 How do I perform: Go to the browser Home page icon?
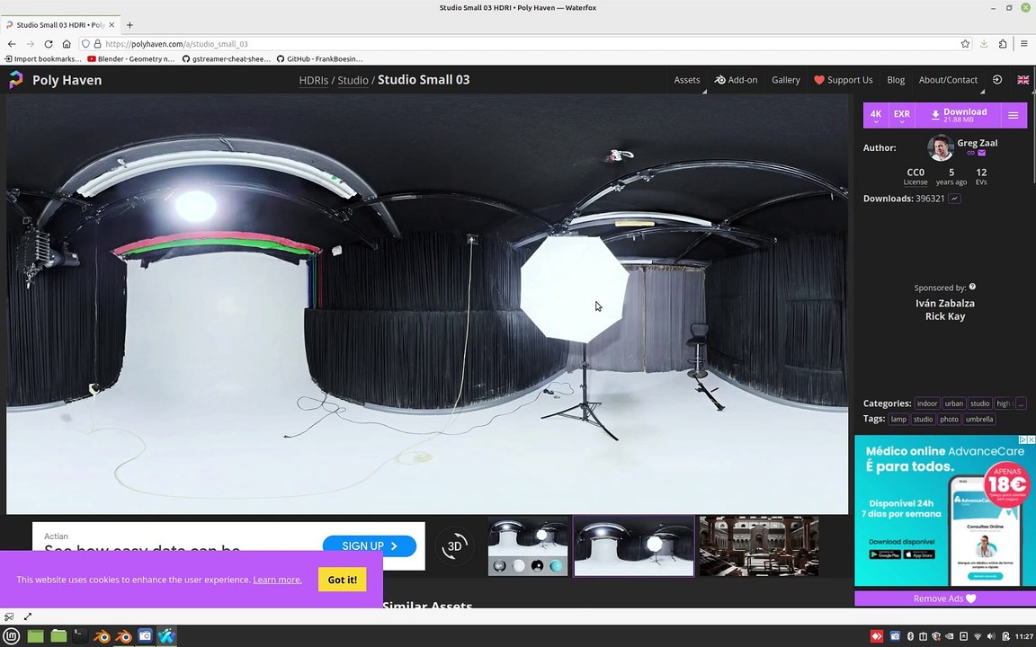tap(66, 43)
